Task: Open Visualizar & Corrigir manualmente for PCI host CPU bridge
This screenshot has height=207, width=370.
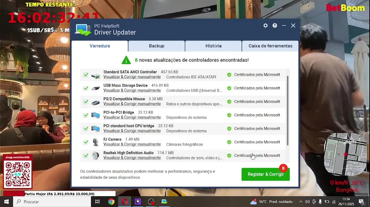Action: click(x=132, y=131)
